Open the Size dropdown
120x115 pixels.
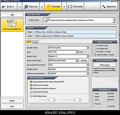(77, 52)
